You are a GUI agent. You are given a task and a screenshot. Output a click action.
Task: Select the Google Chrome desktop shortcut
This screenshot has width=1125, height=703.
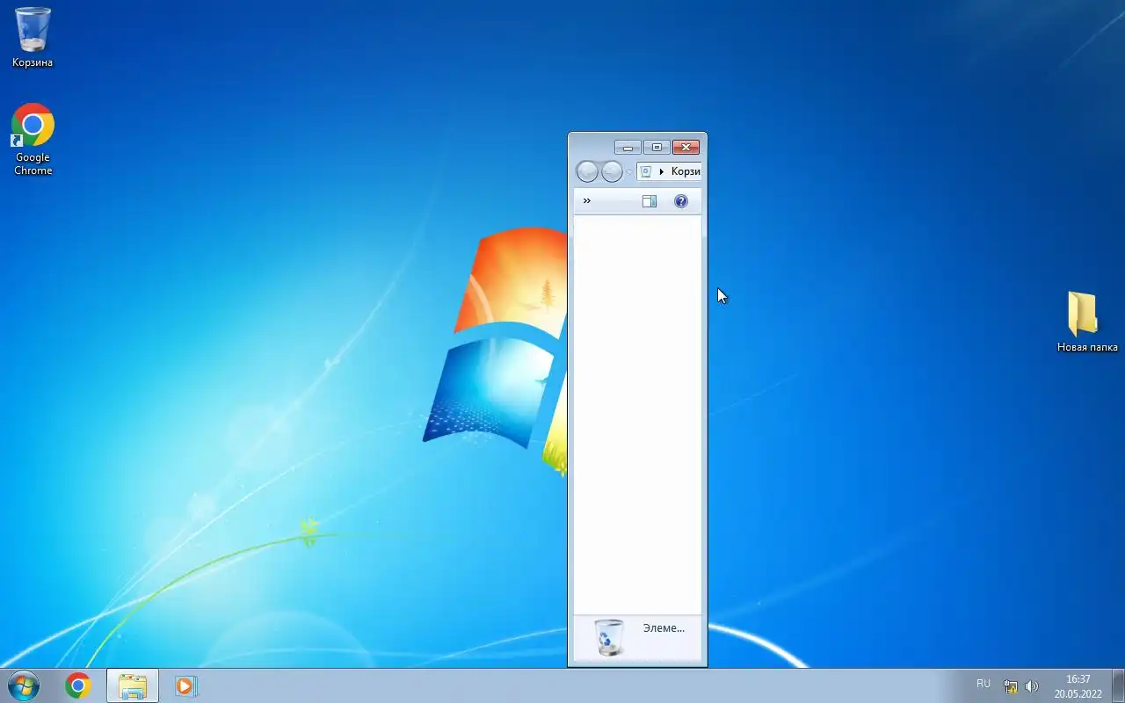coord(33,140)
